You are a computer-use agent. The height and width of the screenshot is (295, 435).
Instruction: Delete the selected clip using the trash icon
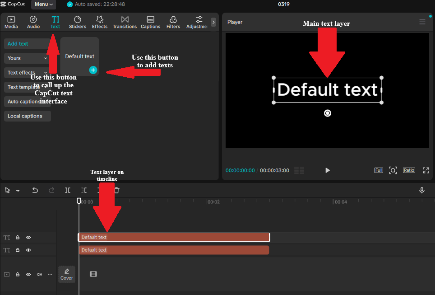(x=116, y=190)
